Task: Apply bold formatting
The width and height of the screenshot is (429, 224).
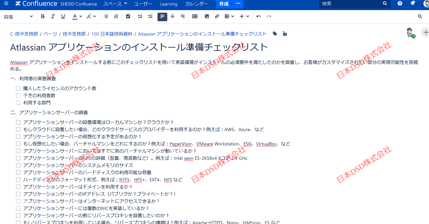Action: 43,16
